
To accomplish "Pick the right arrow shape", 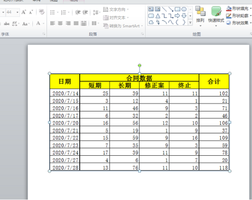I will click(x=177, y=16).
